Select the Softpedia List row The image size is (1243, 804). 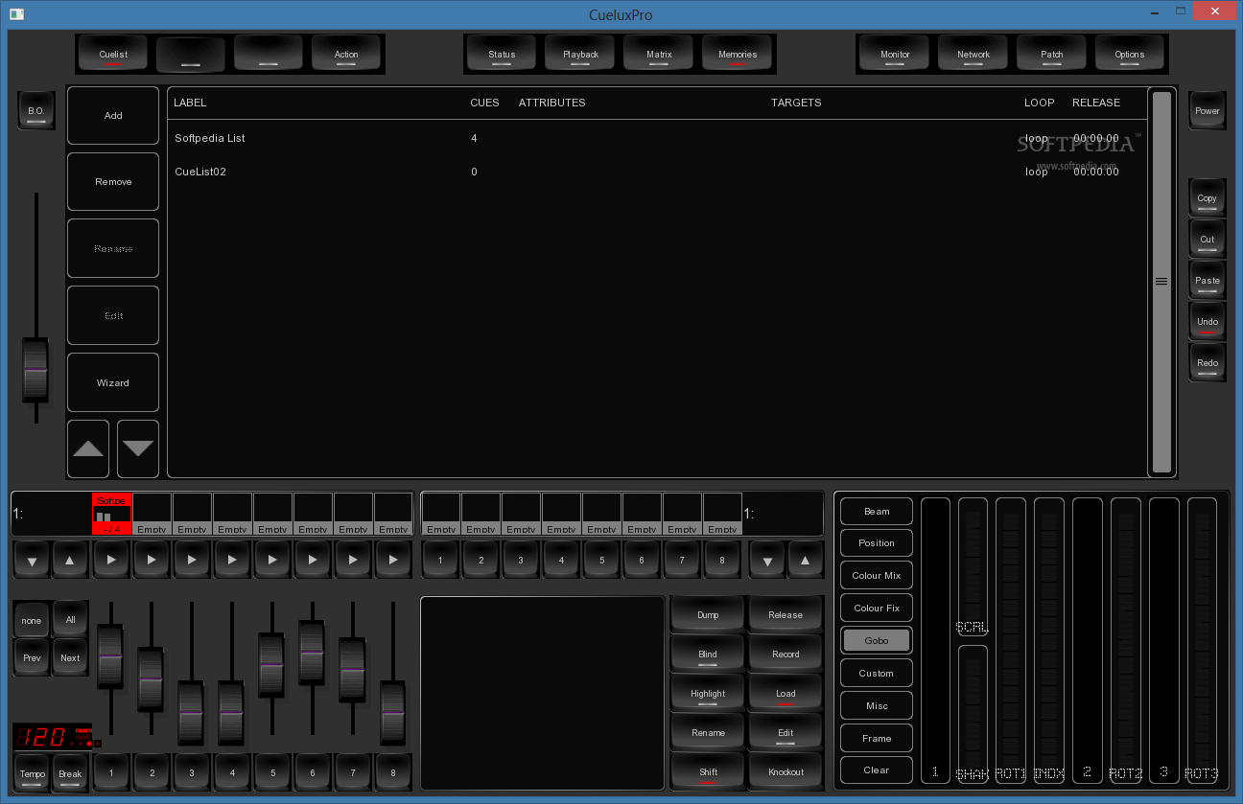click(657, 139)
